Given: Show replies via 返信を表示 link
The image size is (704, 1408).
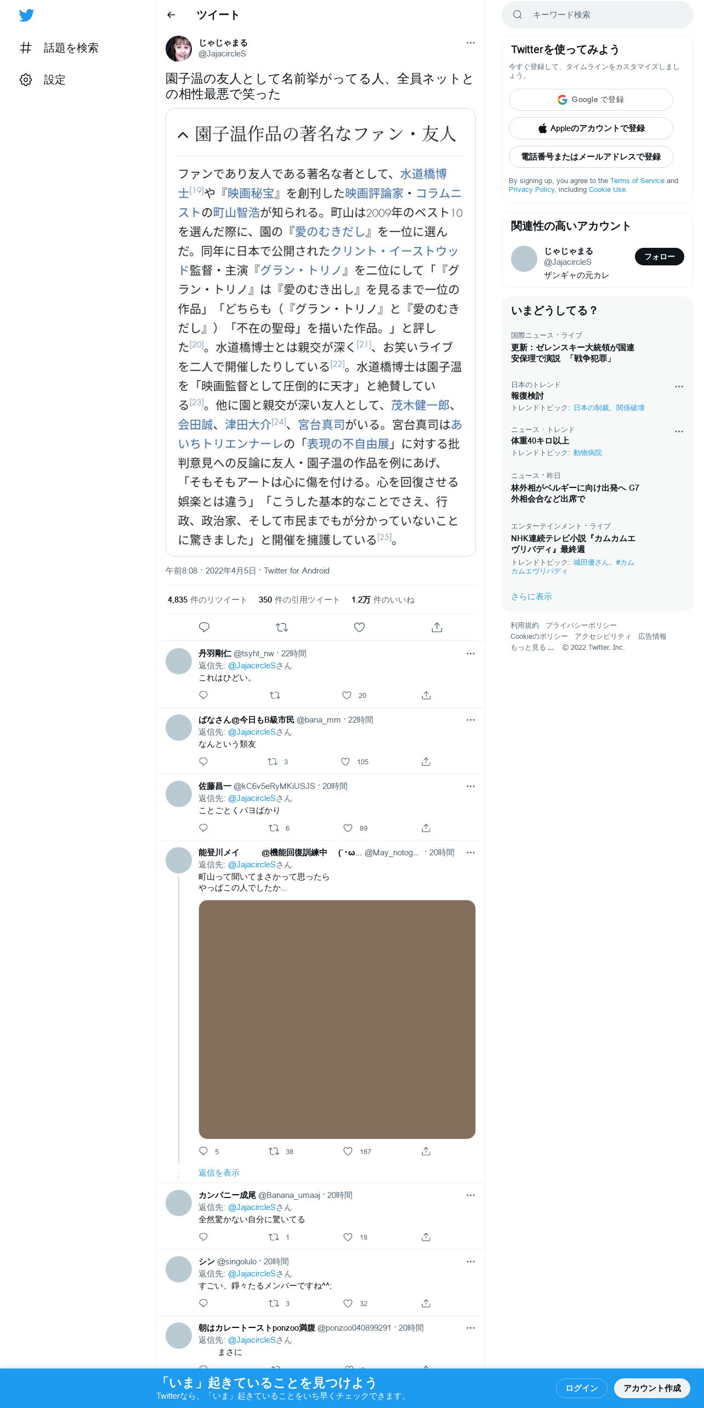Looking at the screenshot, I should tap(219, 1172).
